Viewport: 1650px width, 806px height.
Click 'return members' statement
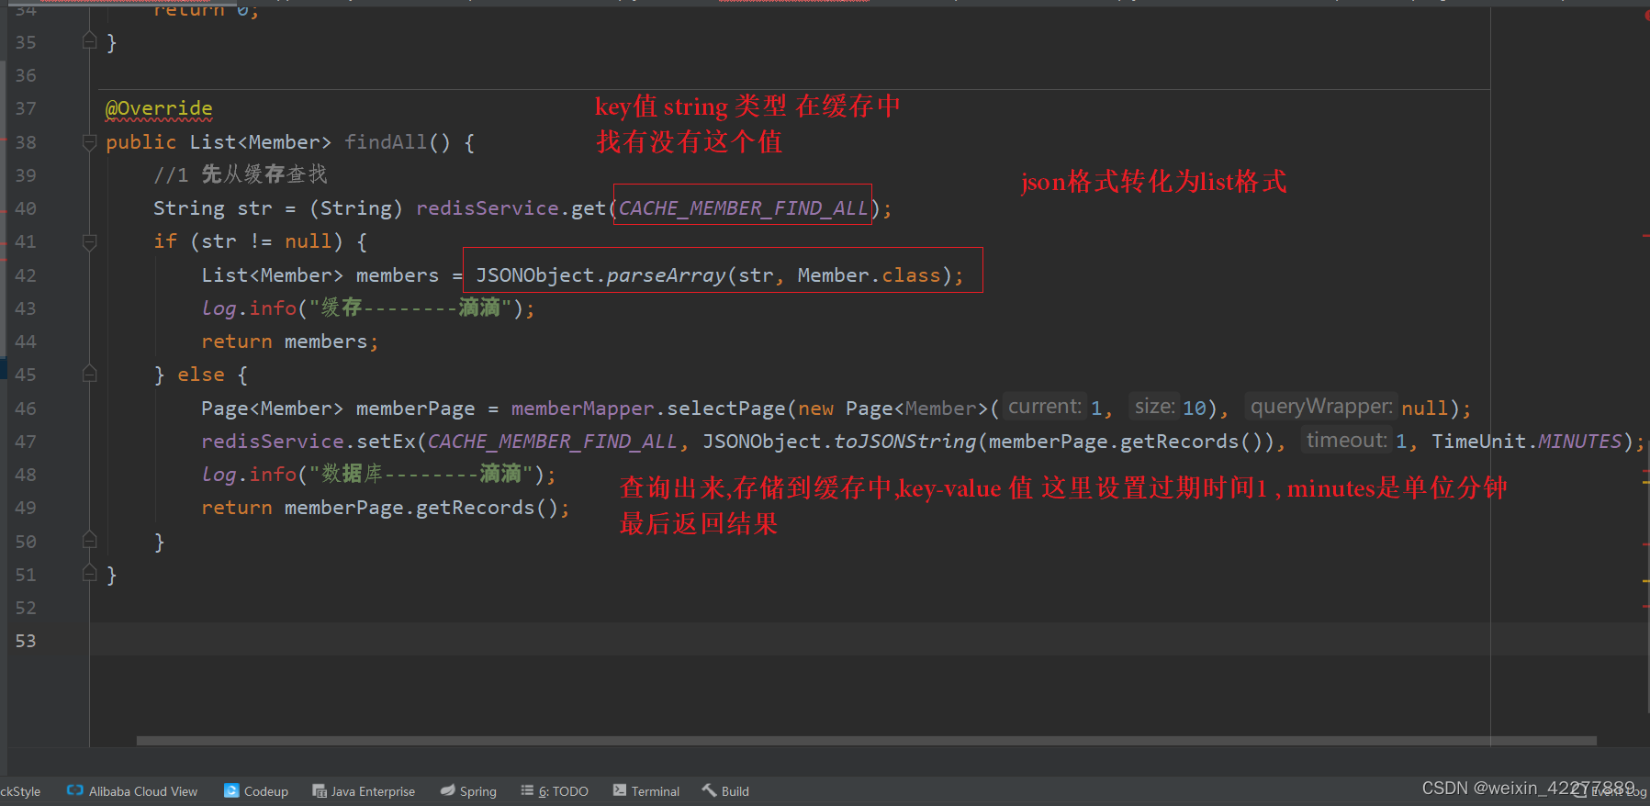pyautogui.click(x=289, y=341)
